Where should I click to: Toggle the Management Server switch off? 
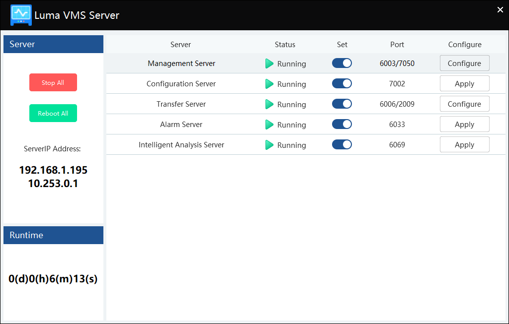pos(342,63)
